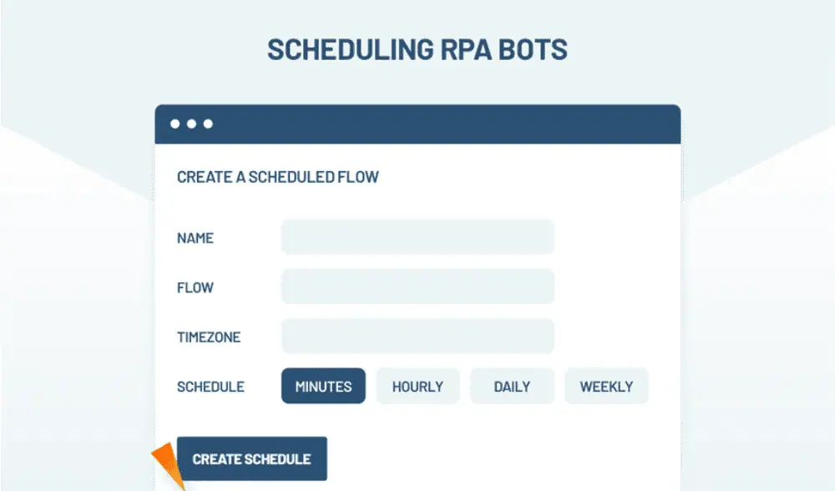Screen dimensions: 835x491
Task: Click the middle white dot in title bar
Action: pyautogui.click(x=191, y=124)
